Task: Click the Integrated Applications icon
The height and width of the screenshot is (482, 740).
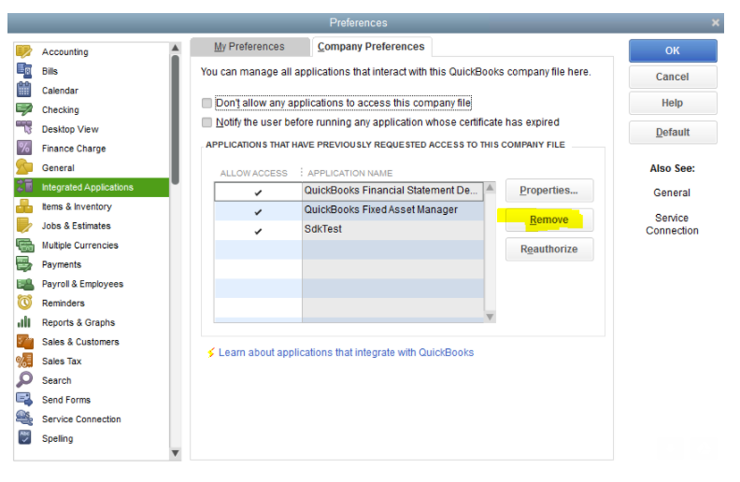Action: (x=24, y=186)
